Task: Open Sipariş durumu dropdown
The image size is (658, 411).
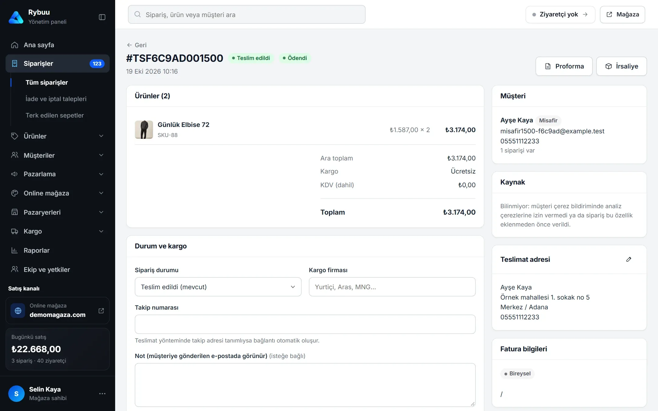Action: pyautogui.click(x=218, y=287)
